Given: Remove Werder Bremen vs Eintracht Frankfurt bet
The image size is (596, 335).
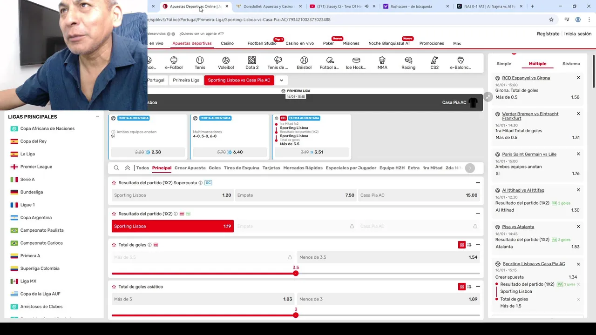Looking at the screenshot, I should pos(578,114).
